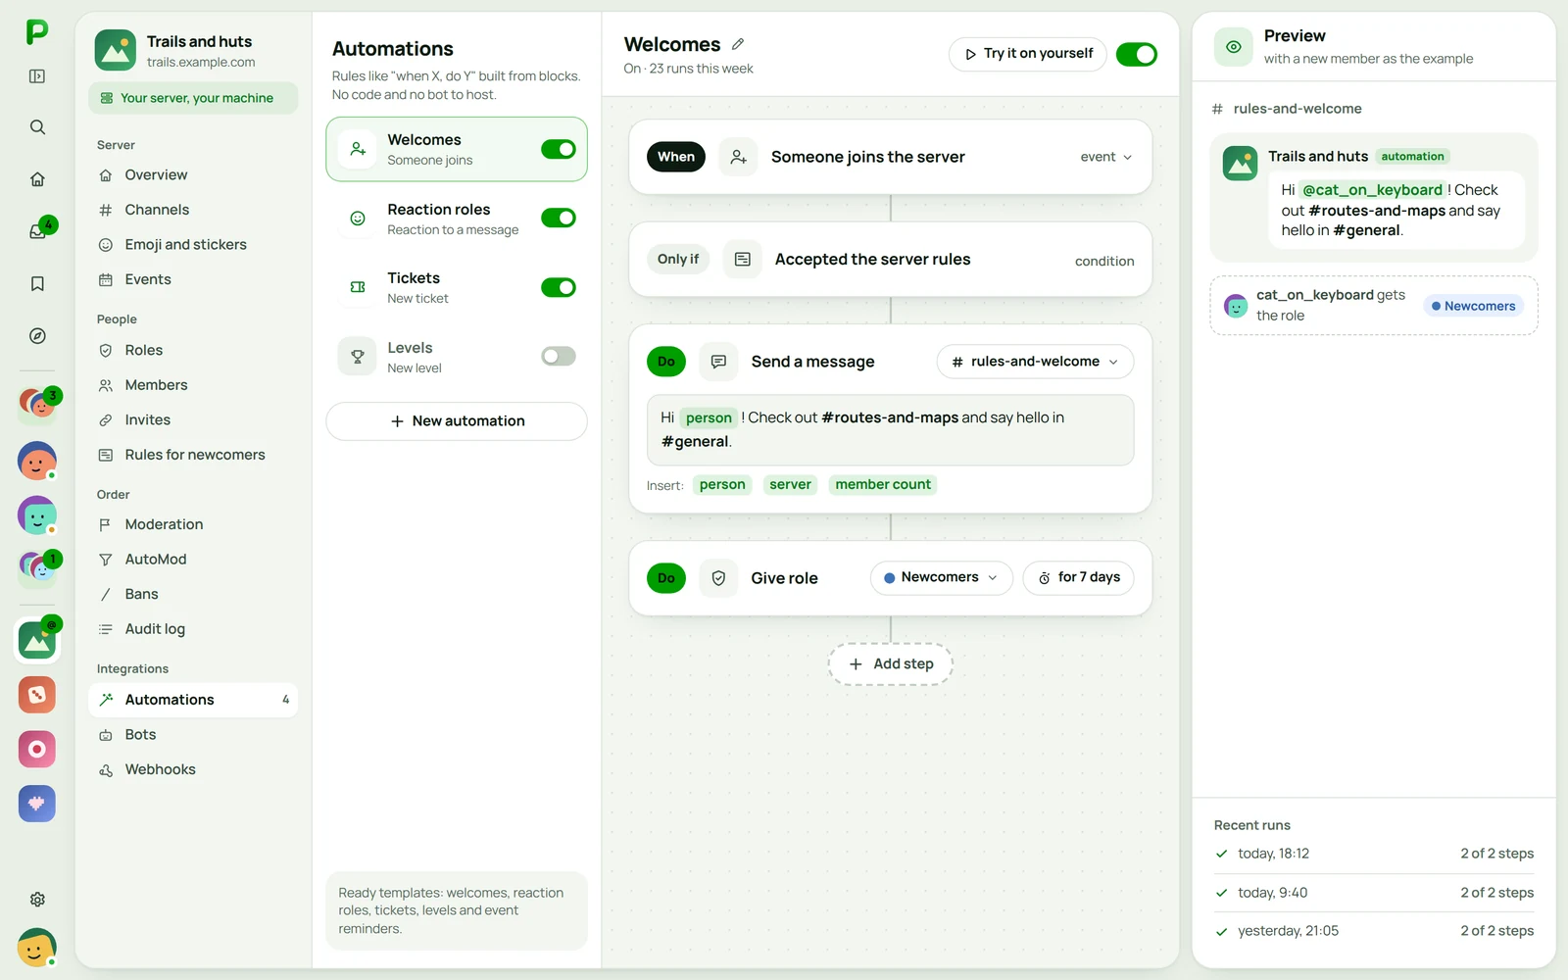Viewport: 1568px width, 980px height.
Task: Select AutoMod in the sidebar
Action: pyautogui.click(x=193, y=560)
